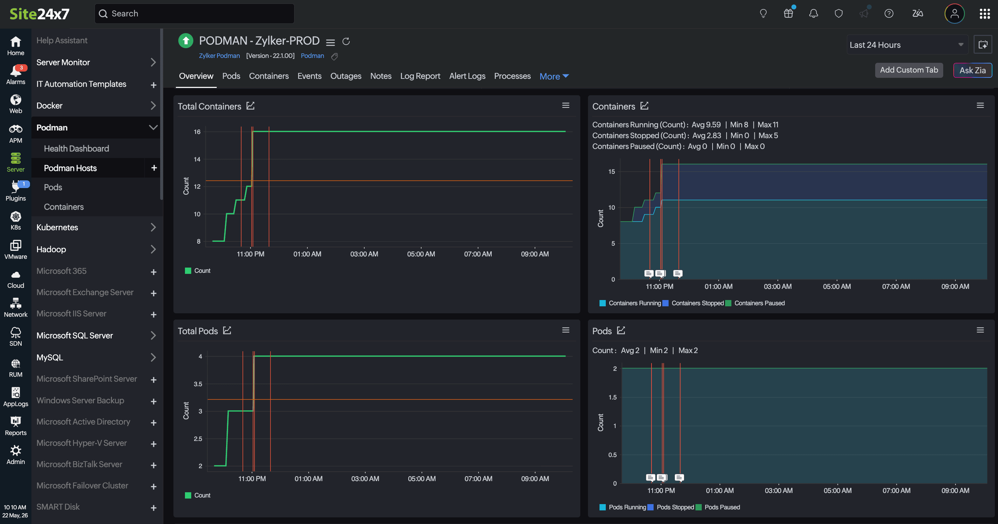Viewport: 998px width, 524px height.
Task: Open the Network icon
Action: (x=15, y=308)
